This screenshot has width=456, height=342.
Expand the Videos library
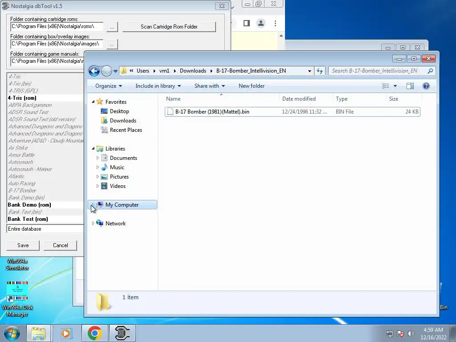(x=98, y=186)
